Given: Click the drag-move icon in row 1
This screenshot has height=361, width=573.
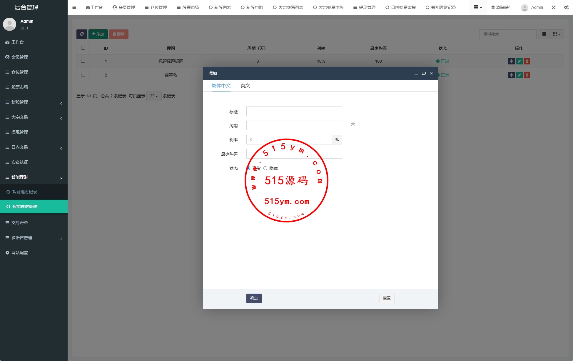Looking at the screenshot, I should click(x=511, y=61).
